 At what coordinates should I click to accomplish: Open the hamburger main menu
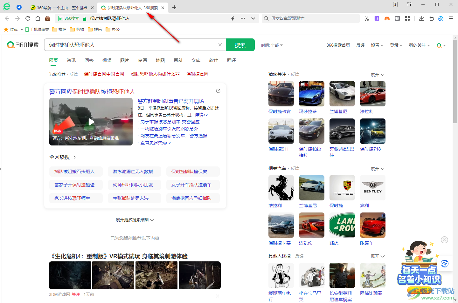(x=451, y=18)
